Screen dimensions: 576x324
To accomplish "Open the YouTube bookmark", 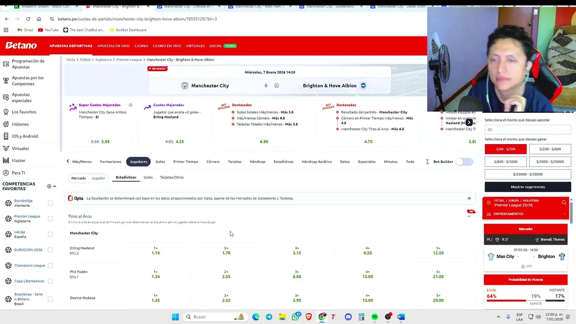I will [48, 30].
